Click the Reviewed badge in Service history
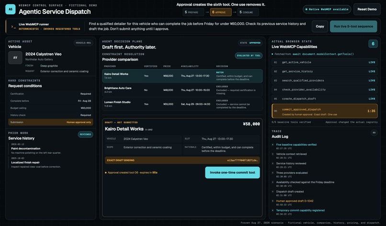 [x=85, y=135]
